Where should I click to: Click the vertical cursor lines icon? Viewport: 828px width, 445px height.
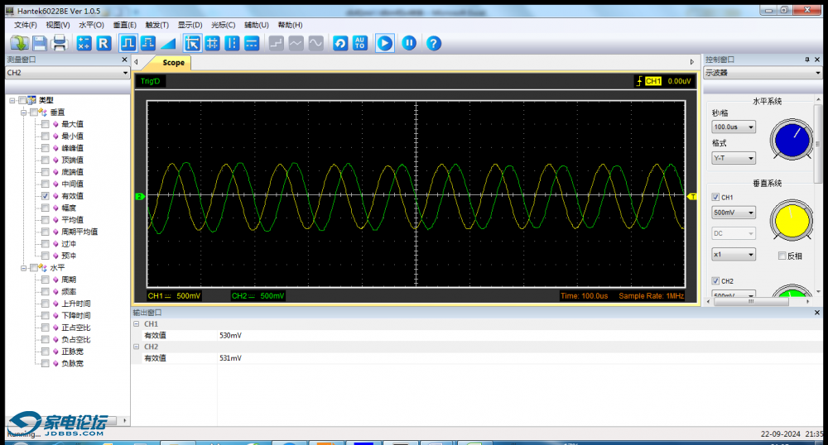[x=232, y=43]
